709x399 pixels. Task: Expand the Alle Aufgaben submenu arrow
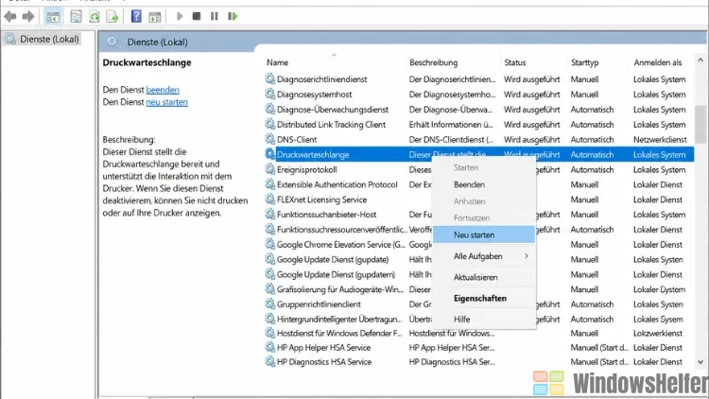[527, 256]
